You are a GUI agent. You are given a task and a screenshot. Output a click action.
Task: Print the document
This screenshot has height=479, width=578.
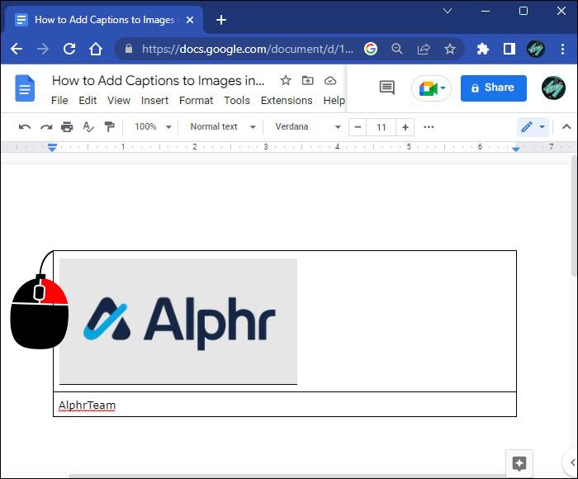(x=67, y=127)
